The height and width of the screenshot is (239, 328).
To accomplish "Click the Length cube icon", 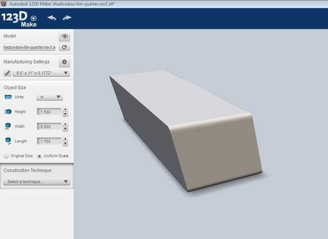I will click(x=8, y=141).
